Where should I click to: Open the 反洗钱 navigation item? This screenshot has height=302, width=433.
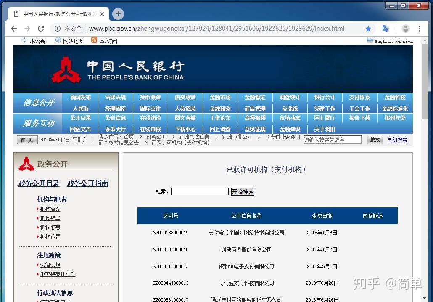pos(290,109)
